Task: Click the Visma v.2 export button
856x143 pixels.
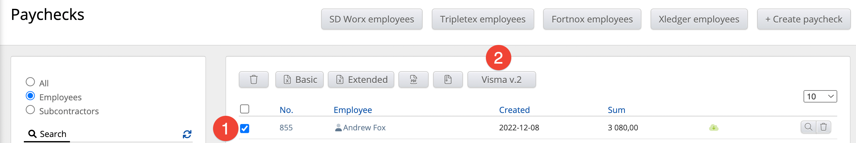Action: [501, 80]
